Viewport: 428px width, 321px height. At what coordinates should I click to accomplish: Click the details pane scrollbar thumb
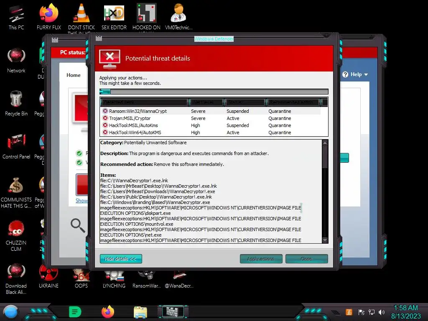coord(325,157)
